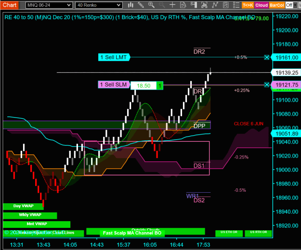Viewport: 301px width, 250px height.
Task: Open the MNQ 06-24 instrument dropdown
Action: (49, 5)
